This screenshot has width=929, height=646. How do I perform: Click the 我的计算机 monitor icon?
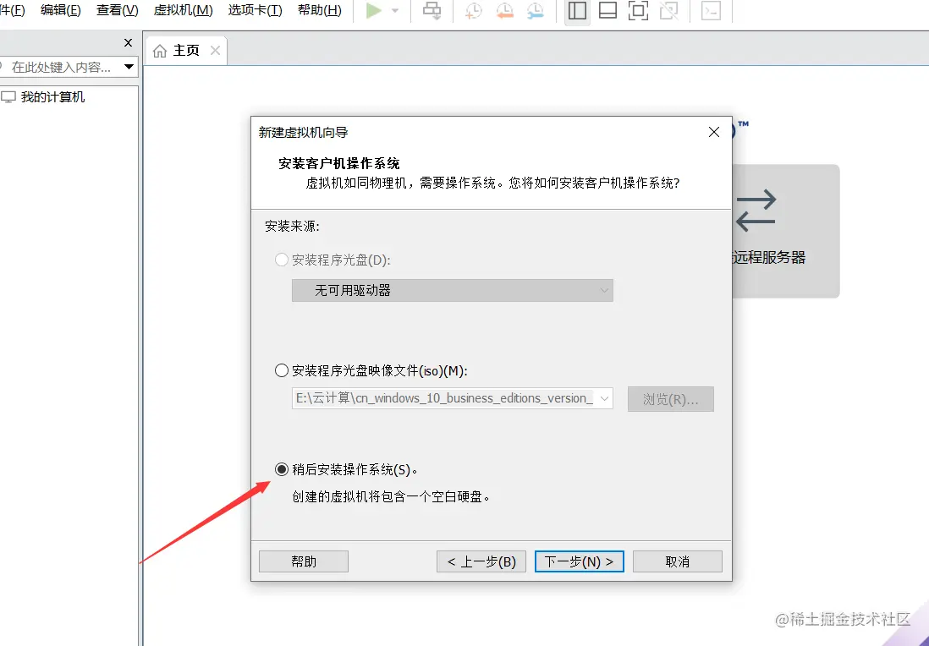(8, 97)
